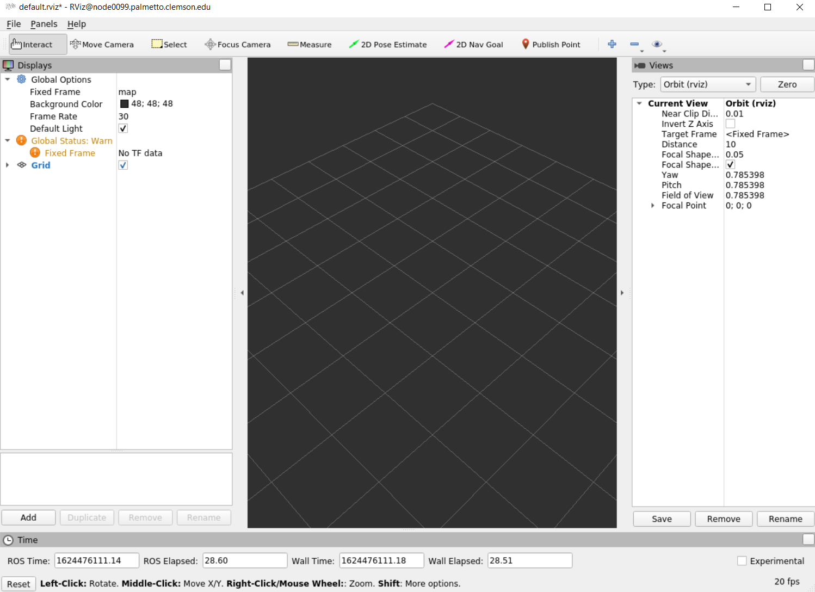The height and width of the screenshot is (592, 815).
Task: Click the blue minus remove-tool icon
Action: (x=634, y=44)
